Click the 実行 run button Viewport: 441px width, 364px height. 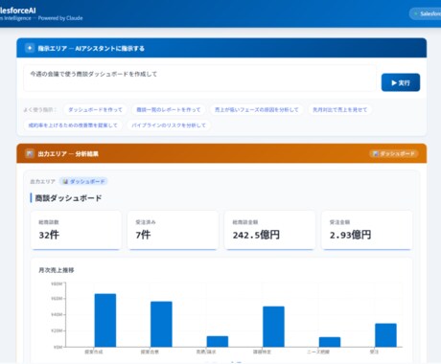click(x=401, y=82)
